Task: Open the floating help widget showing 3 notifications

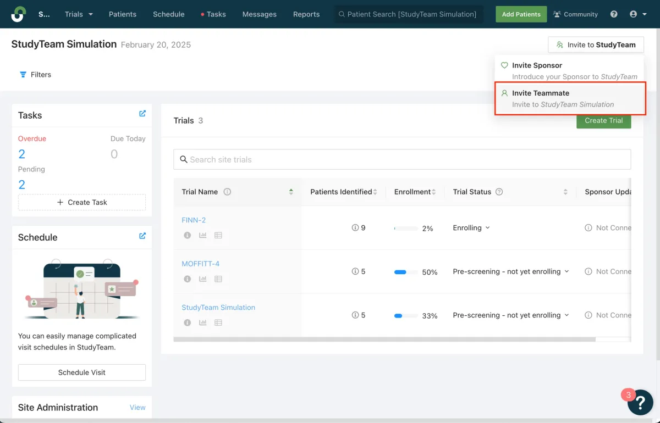Action: point(640,402)
